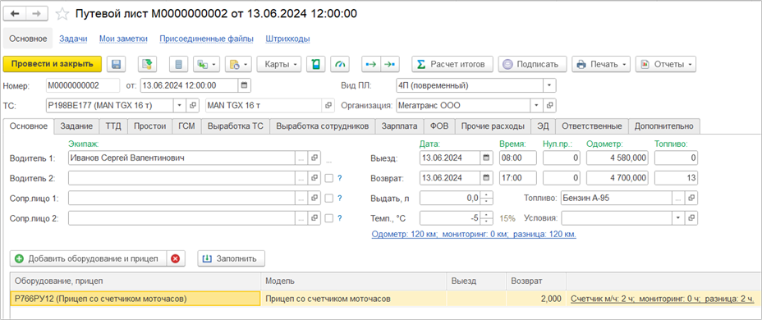Click the Подписать button

tap(533, 64)
